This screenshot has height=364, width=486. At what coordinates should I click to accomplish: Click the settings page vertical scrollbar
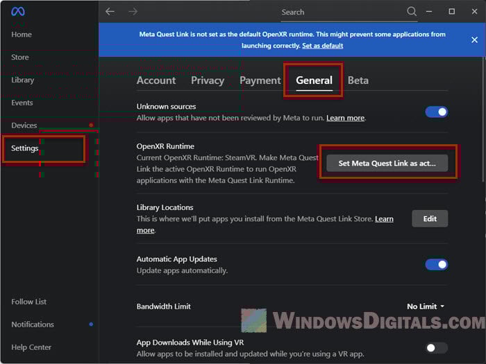click(x=484, y=120)
